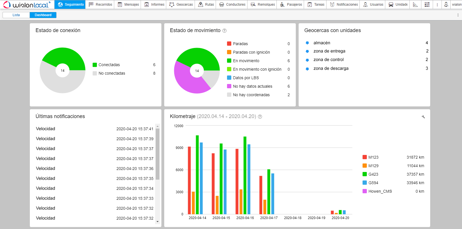Click the zona de descarga geofence entry
462x229 pixels.
tap(331, 68)
